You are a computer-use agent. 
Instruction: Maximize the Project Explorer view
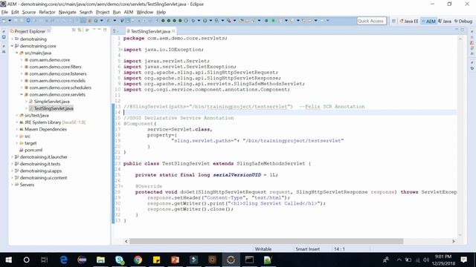(x=105, y=30)
